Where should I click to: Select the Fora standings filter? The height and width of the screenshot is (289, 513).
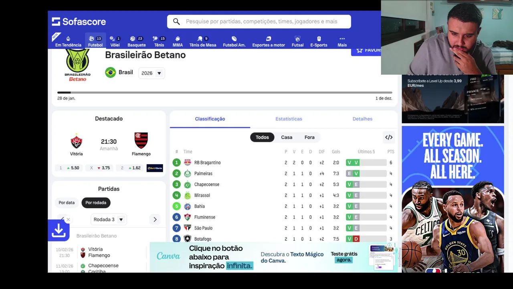[309, 137]
